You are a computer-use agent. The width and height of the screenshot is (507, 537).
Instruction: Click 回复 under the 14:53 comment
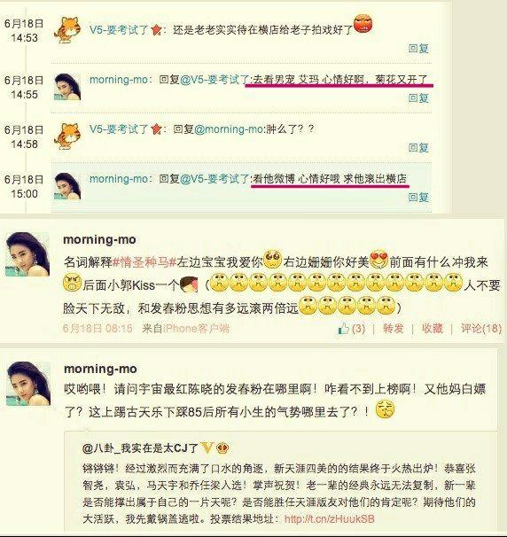418,48
